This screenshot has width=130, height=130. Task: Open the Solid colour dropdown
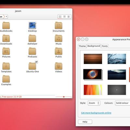(x=123, y=103)
